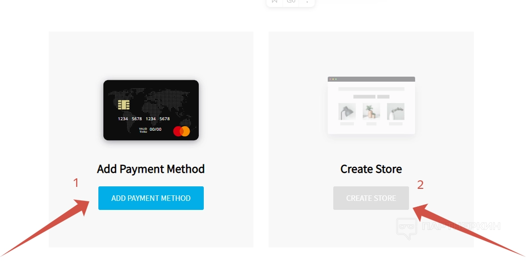
Task: Click the Add Payment Method heading
Action: [151, 169]
